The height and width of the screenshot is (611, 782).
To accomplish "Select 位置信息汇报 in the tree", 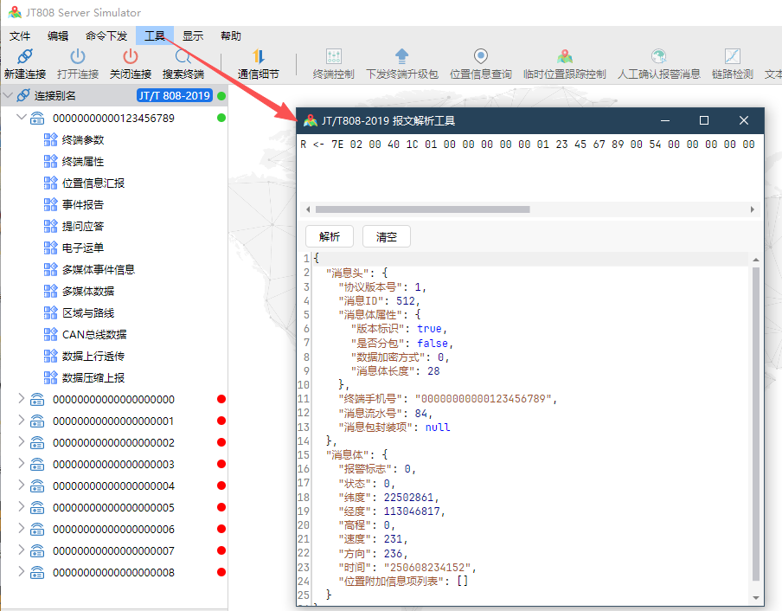I will pyautogui.click(x=93, y=183).
